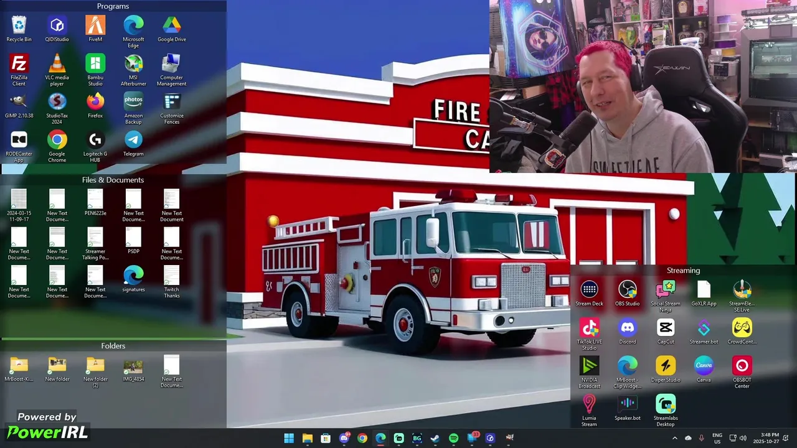The width and height of the screenshot is (797, 448).
Task: Open the Google Drive shortcut
Action: 172,29
